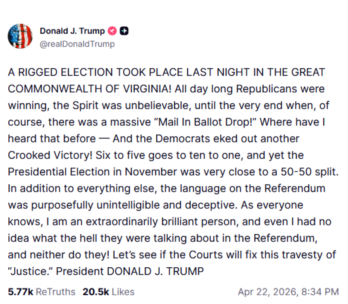Click the all-caps opening line of post

[166, 73]
